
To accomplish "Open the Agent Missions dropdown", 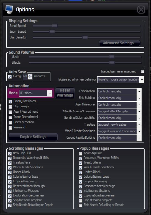I will (x=119, y=105).
